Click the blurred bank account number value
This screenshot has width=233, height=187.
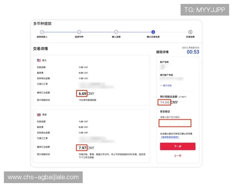(172, 79)
